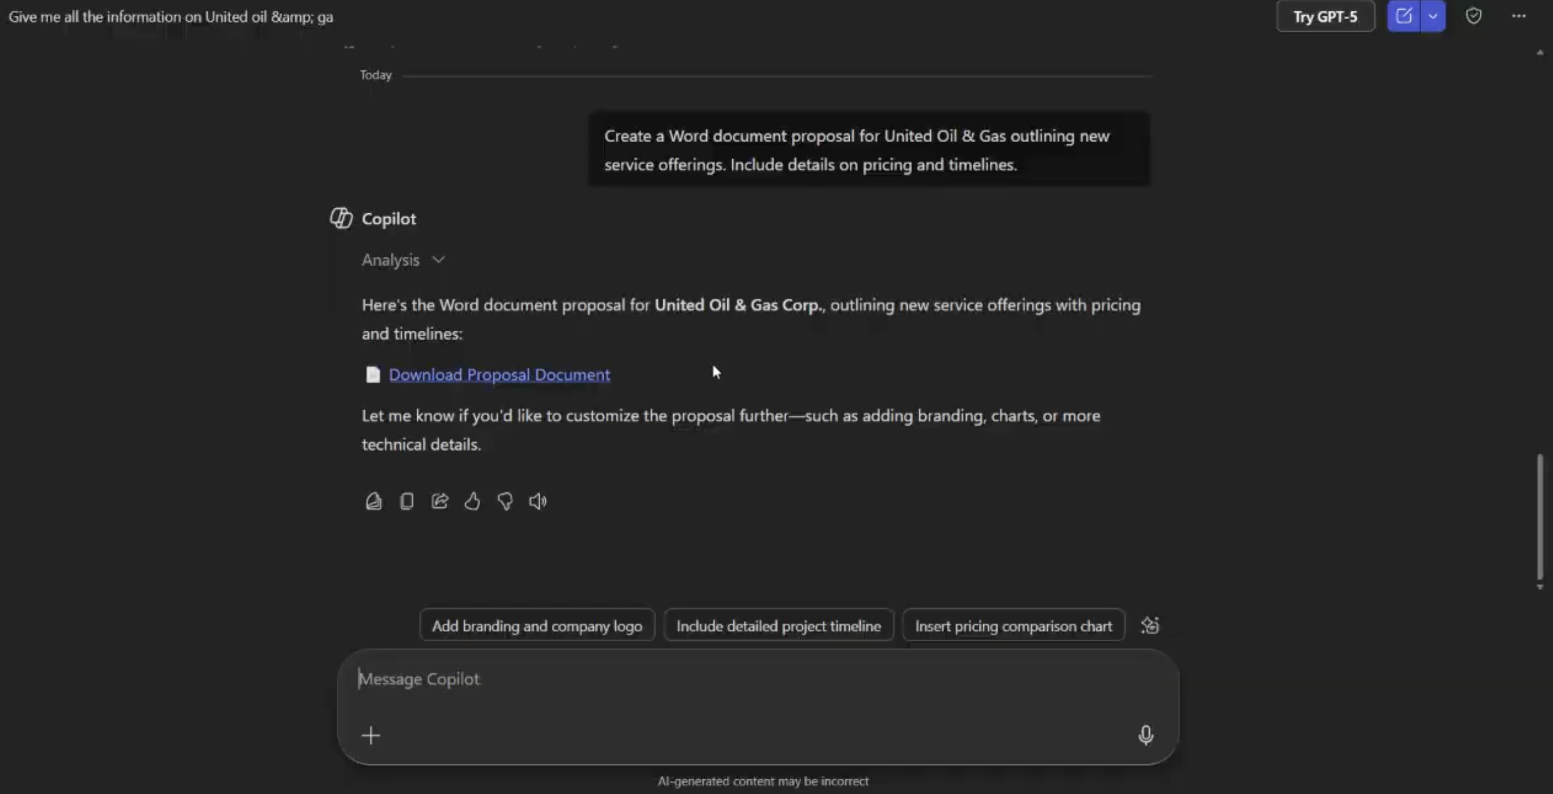The image size is (1553, 794).
Task: Click the Copilot logo icon
Action: point(341,218)
